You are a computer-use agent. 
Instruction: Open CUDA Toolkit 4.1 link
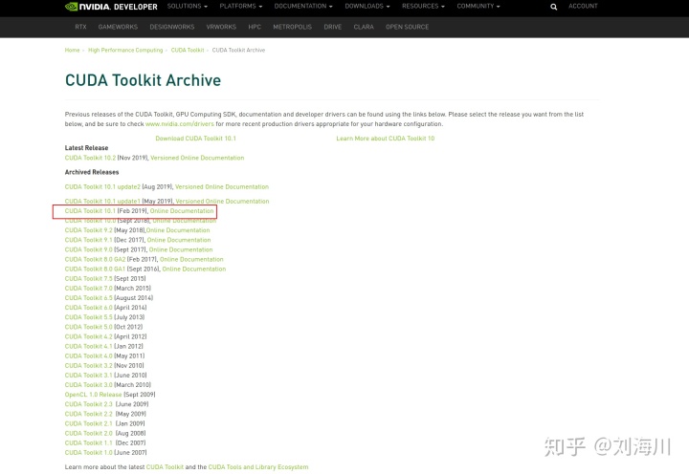(x=88, y=346)
